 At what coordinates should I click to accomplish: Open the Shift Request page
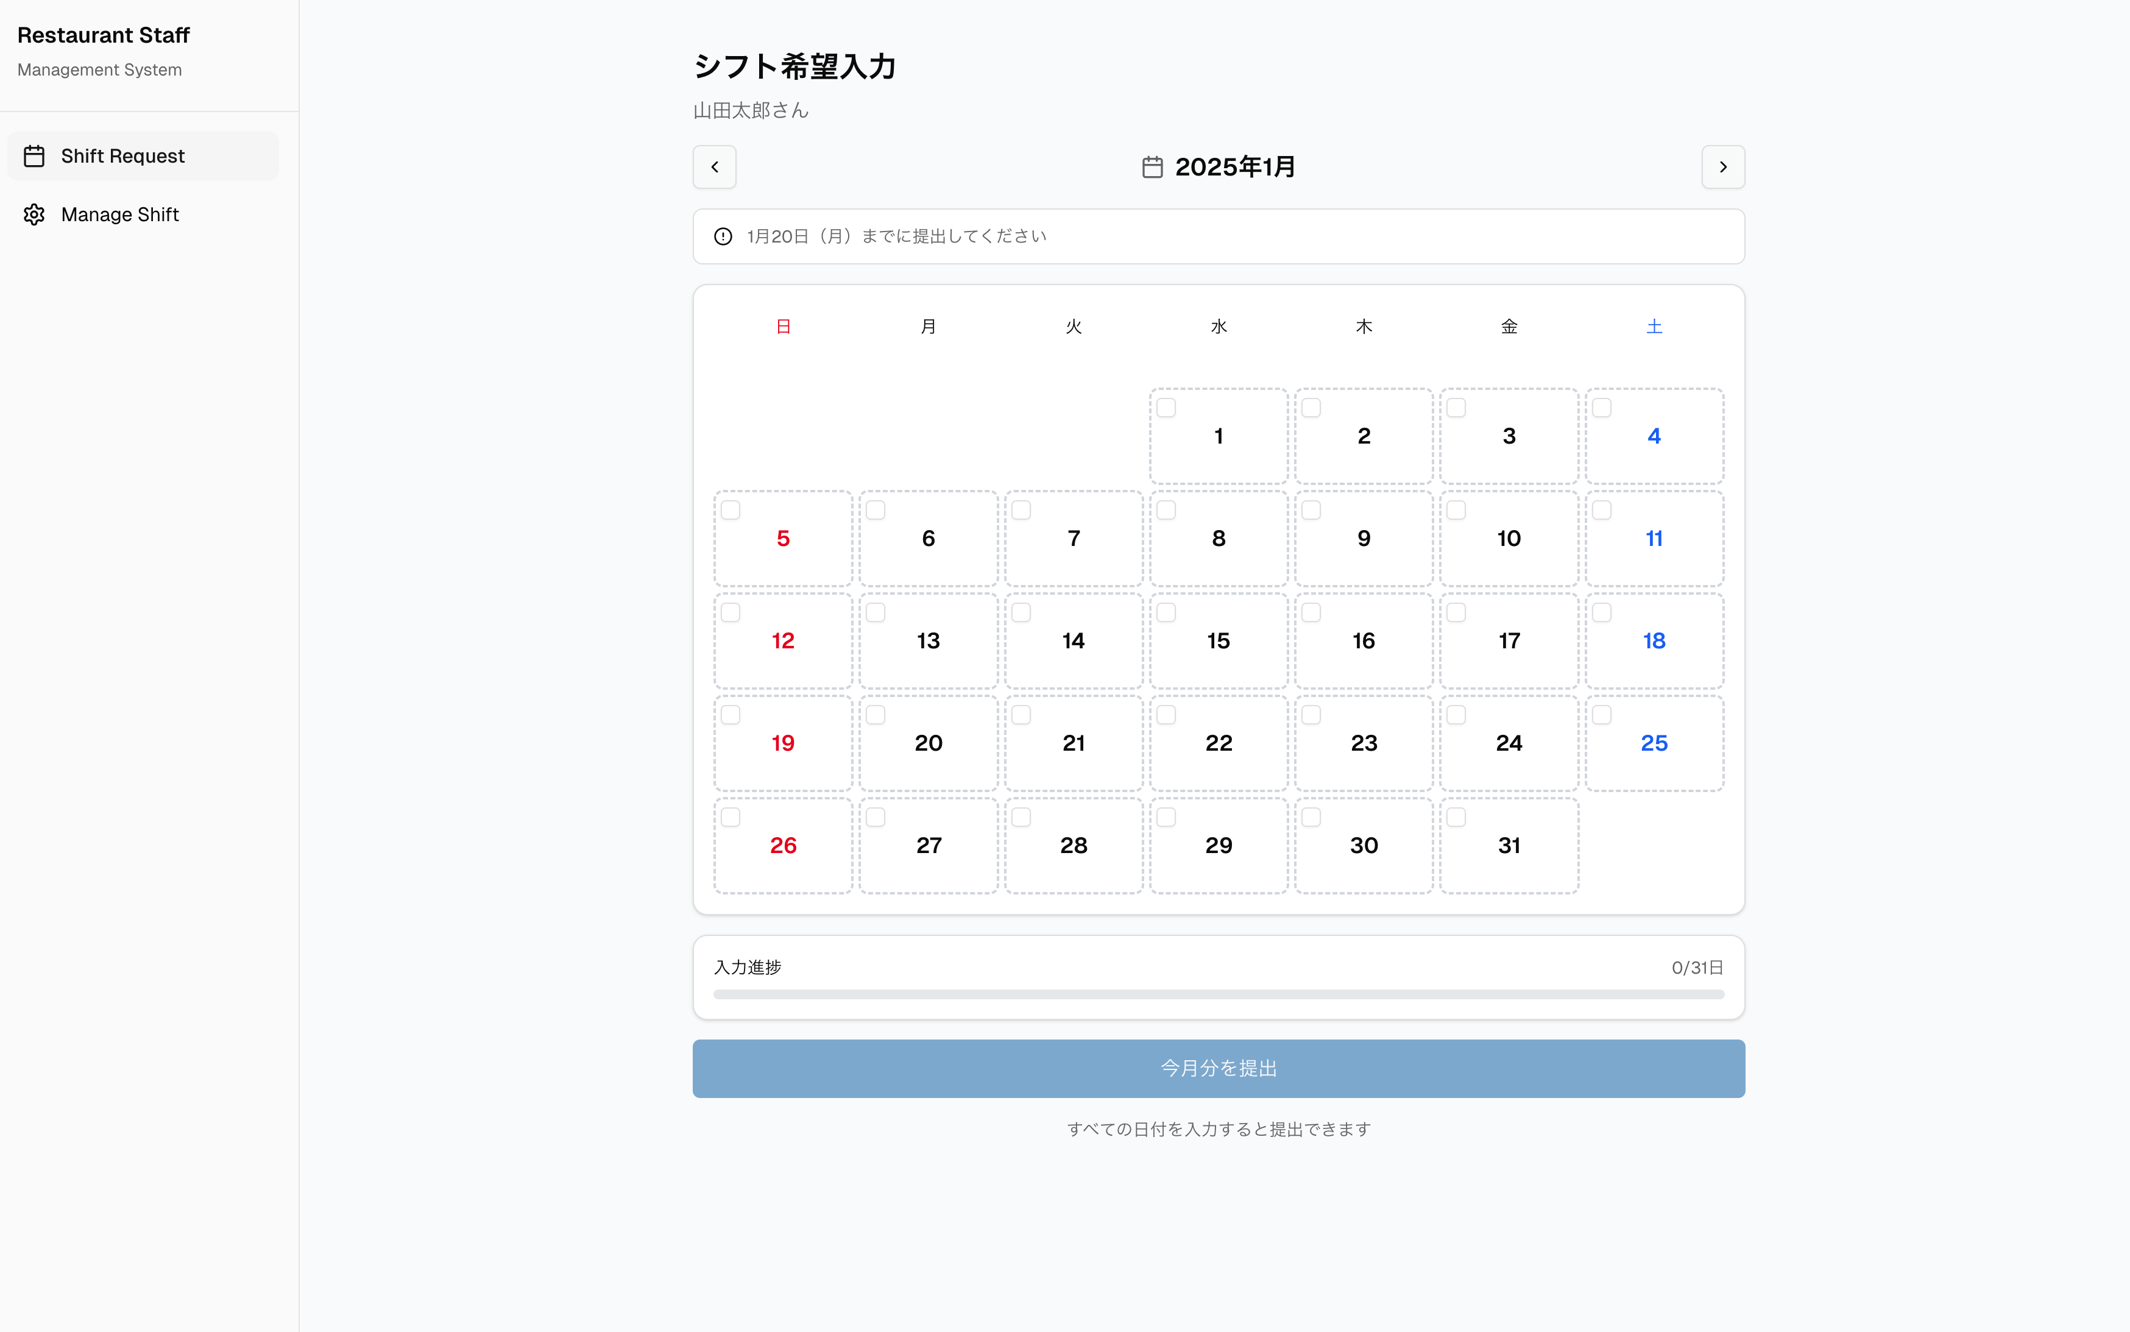click(122, 156)
